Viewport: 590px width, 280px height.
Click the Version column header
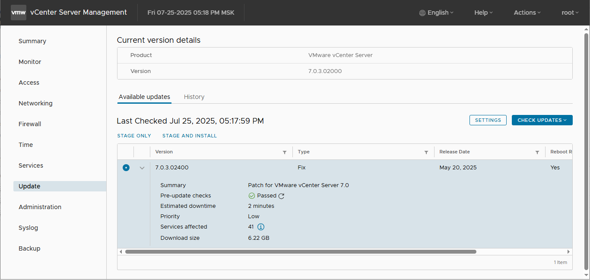click(164, 152)
